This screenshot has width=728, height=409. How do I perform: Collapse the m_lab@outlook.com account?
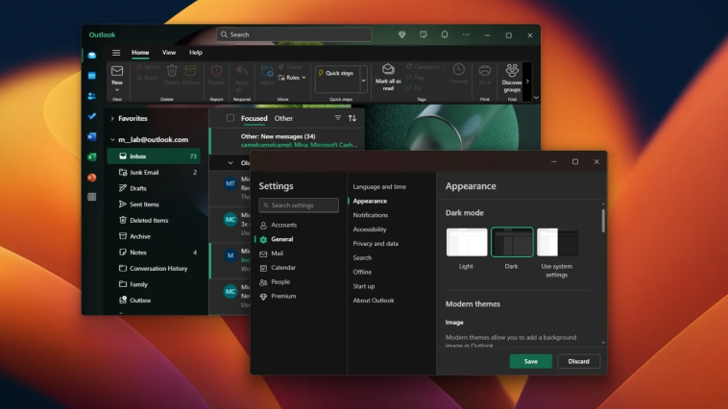[112, 140]
